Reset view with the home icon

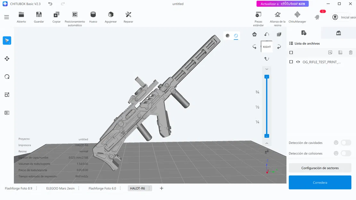pyautogui.click(x=254, y=34)
